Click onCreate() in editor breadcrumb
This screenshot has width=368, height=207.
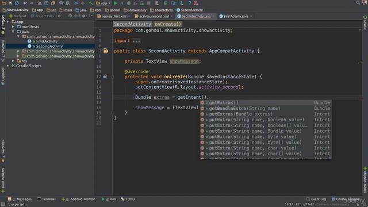coord(168,24)
